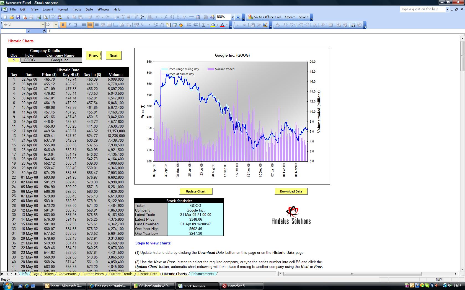Expand the Borders dropdown arrow
This screenshot has height=290, width=465.
pos(208,25)
